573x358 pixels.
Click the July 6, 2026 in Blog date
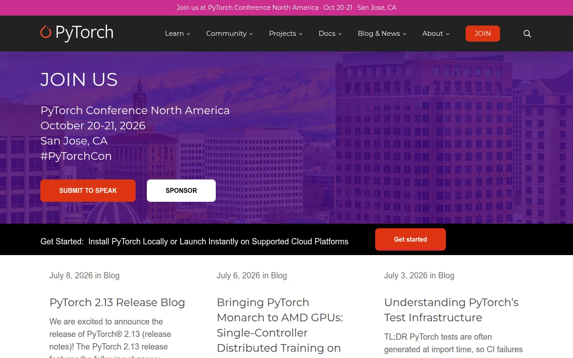pyautogui.click(x=252, y=276)
